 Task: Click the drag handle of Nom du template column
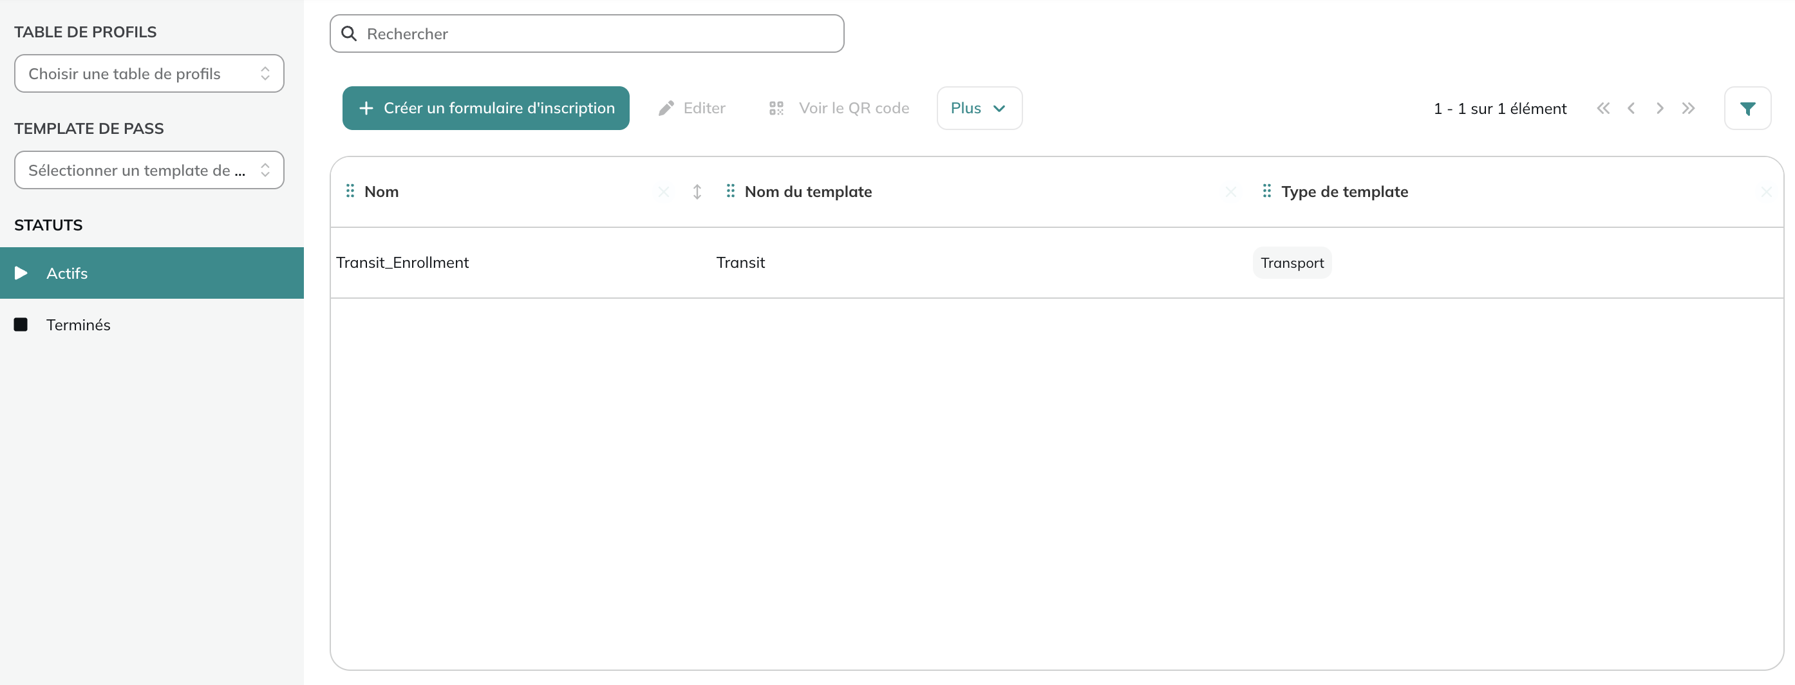(730, 191)
